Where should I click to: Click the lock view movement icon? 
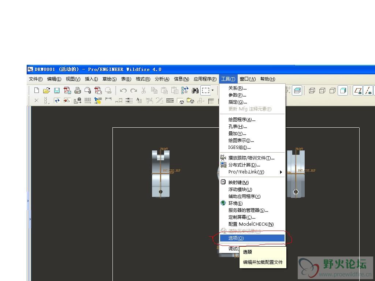[78, 101]
